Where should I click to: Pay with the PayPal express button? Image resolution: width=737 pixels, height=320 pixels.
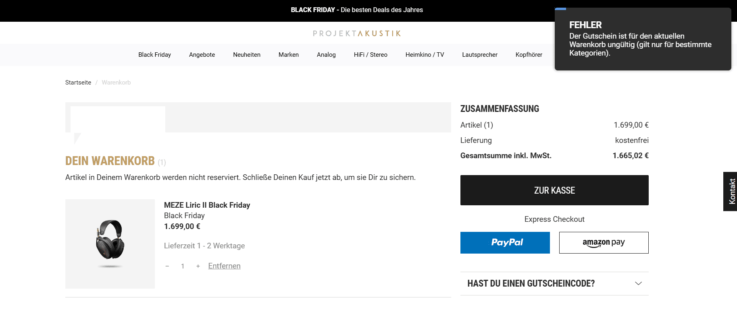(505, 242)
